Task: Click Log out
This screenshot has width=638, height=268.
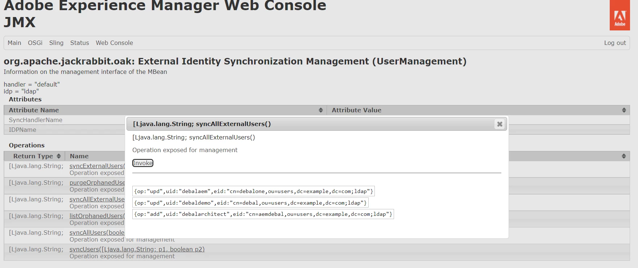Action: point(615,43)
